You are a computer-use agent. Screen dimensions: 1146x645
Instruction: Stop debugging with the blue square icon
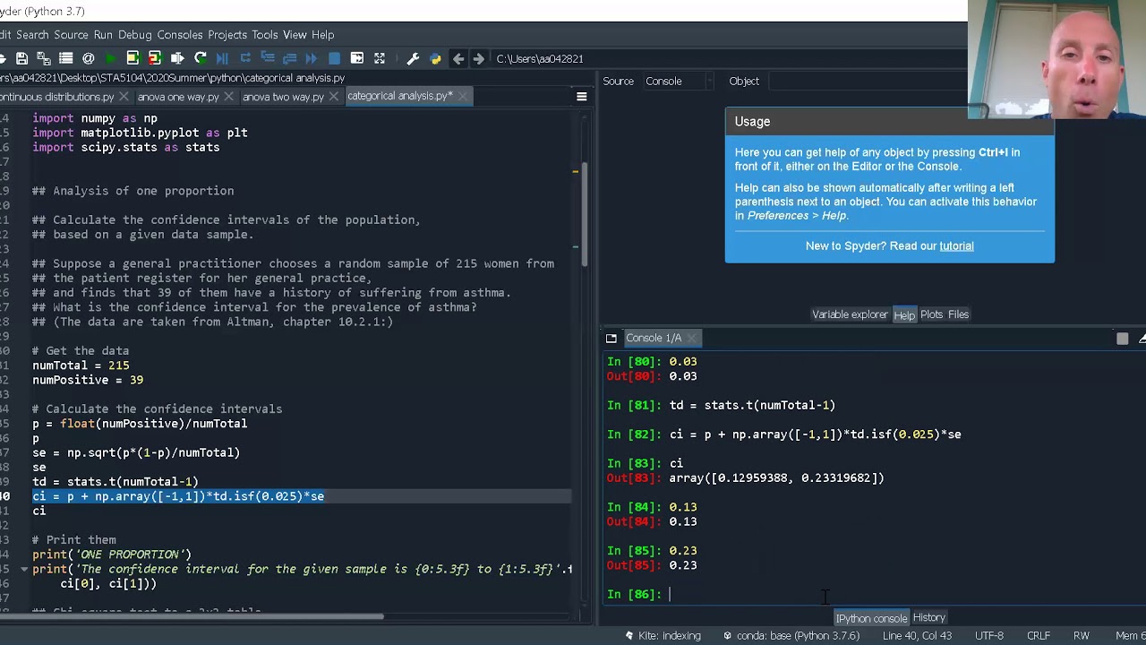click(x=334, y=58)
